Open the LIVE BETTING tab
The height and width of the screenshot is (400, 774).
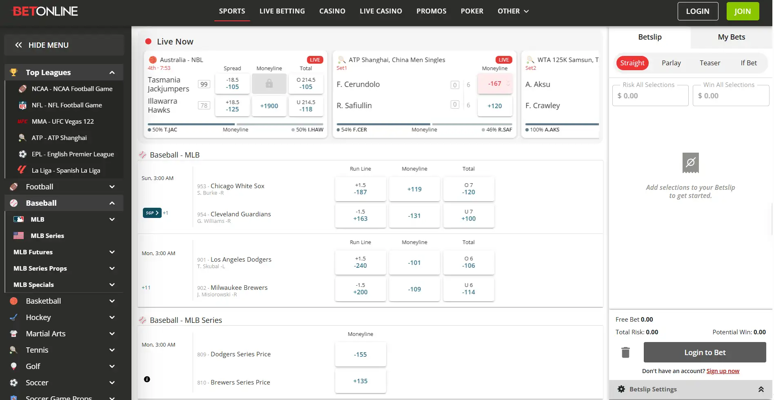coord(282,11)
